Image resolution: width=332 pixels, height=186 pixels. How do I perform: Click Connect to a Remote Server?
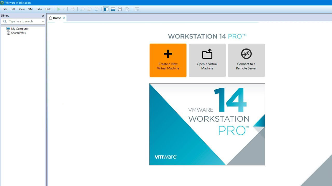pos(246,60)
